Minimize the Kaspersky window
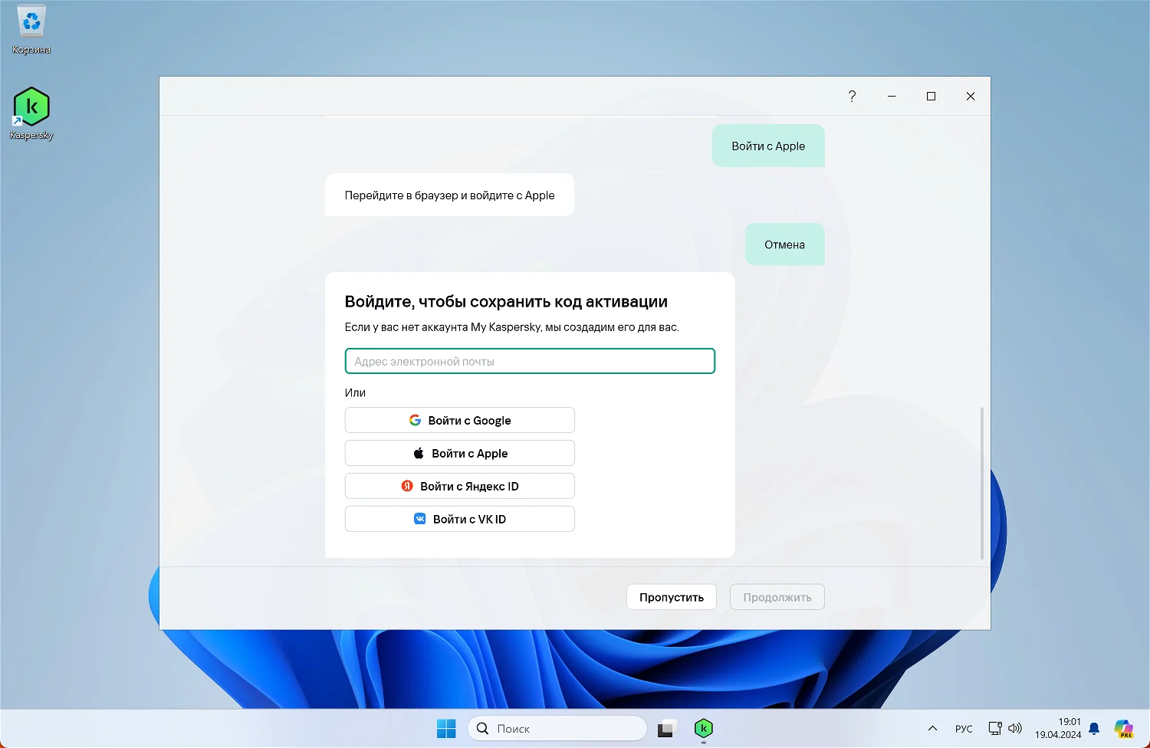 coord(892,96)
